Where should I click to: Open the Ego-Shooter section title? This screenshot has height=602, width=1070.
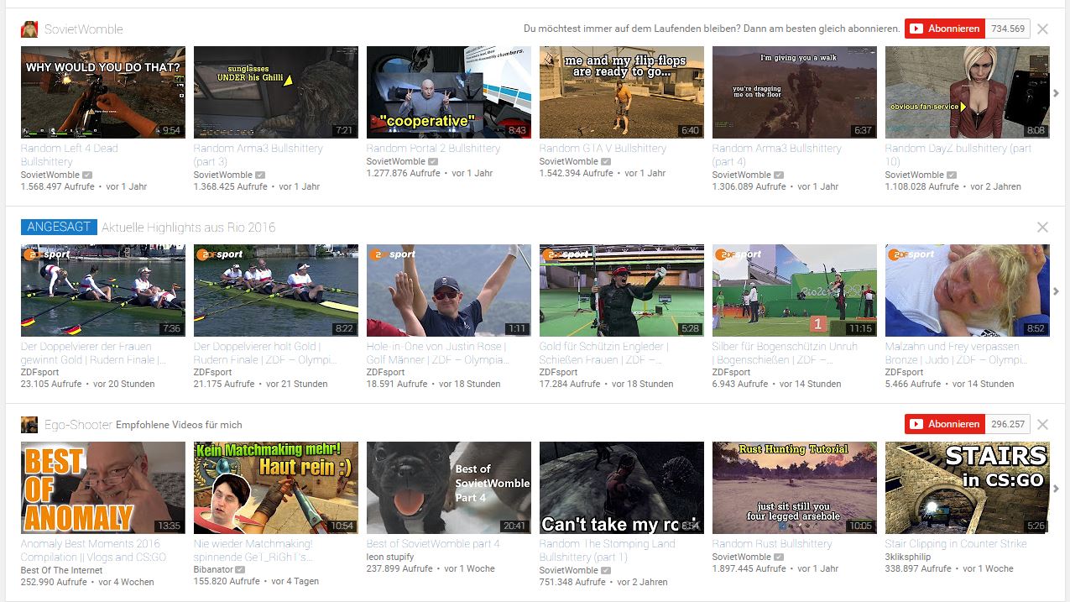tap(78, 425)
